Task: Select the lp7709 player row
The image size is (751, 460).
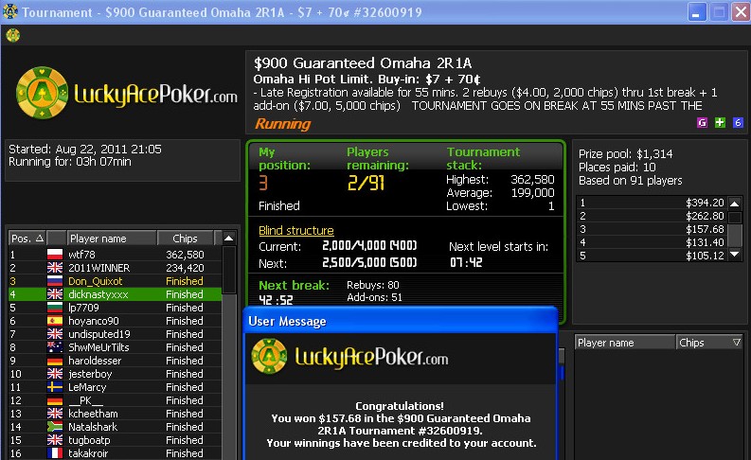Action: 115,308
